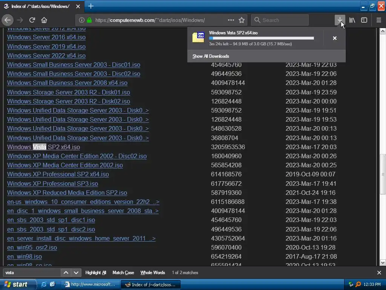Toggle the downloads arrow toolbar button
Screen dimensions: 386x290
[x=340, y=20]
